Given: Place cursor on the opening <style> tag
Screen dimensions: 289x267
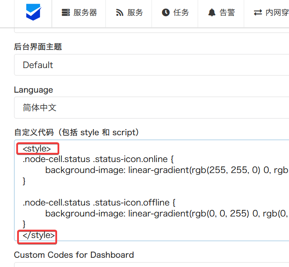Looking at the screenshot, I should point(37,149).
